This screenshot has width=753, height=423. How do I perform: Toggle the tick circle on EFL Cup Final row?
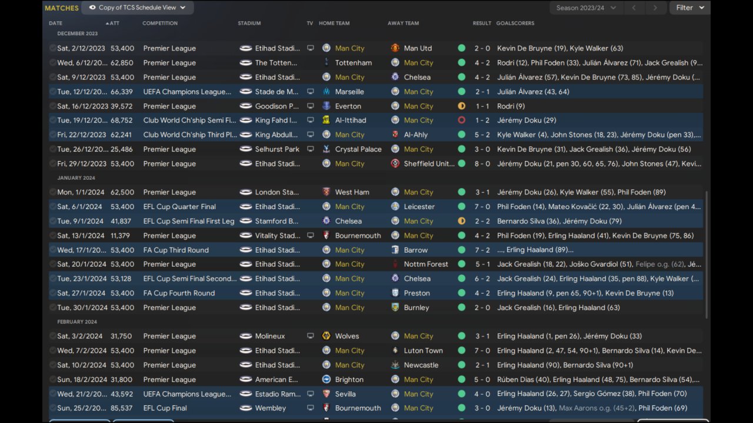(52, 408)
